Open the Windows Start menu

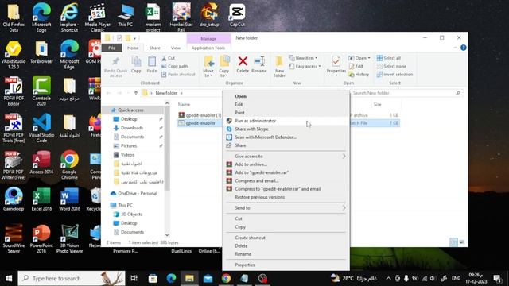coord(9,278)
